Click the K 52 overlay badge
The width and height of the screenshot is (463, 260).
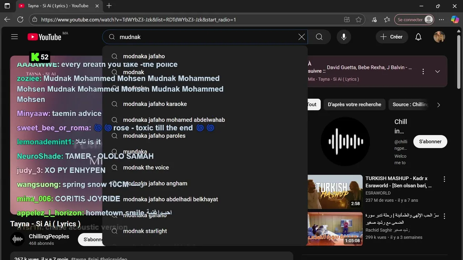[x=39, y=57]
